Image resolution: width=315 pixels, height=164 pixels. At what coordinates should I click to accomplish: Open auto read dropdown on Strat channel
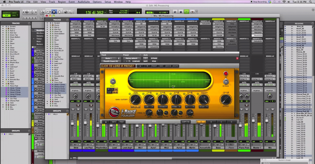pyautogui.click(x=76, y=85)
